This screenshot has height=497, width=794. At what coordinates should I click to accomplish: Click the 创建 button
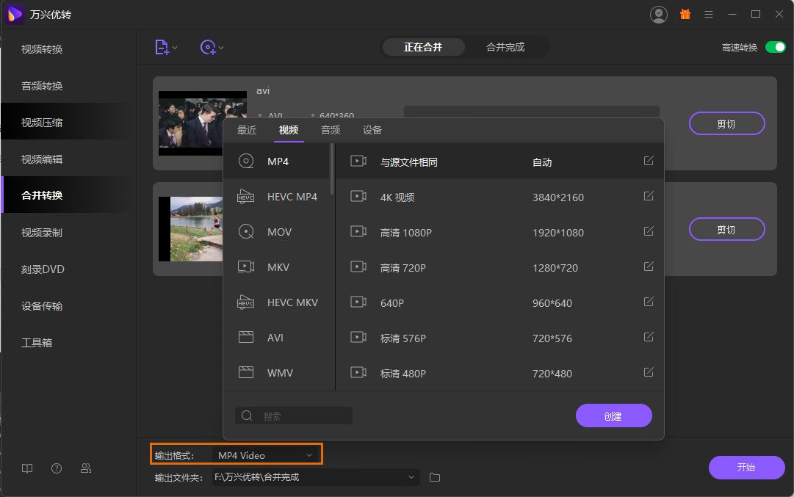(613, 416)
